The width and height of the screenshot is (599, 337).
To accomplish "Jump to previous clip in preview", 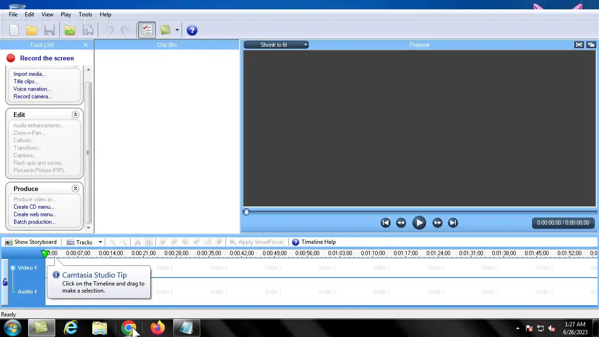I will [x=386, y=223].
